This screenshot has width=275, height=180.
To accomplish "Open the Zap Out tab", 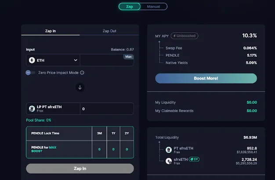I will click(109, 31).
